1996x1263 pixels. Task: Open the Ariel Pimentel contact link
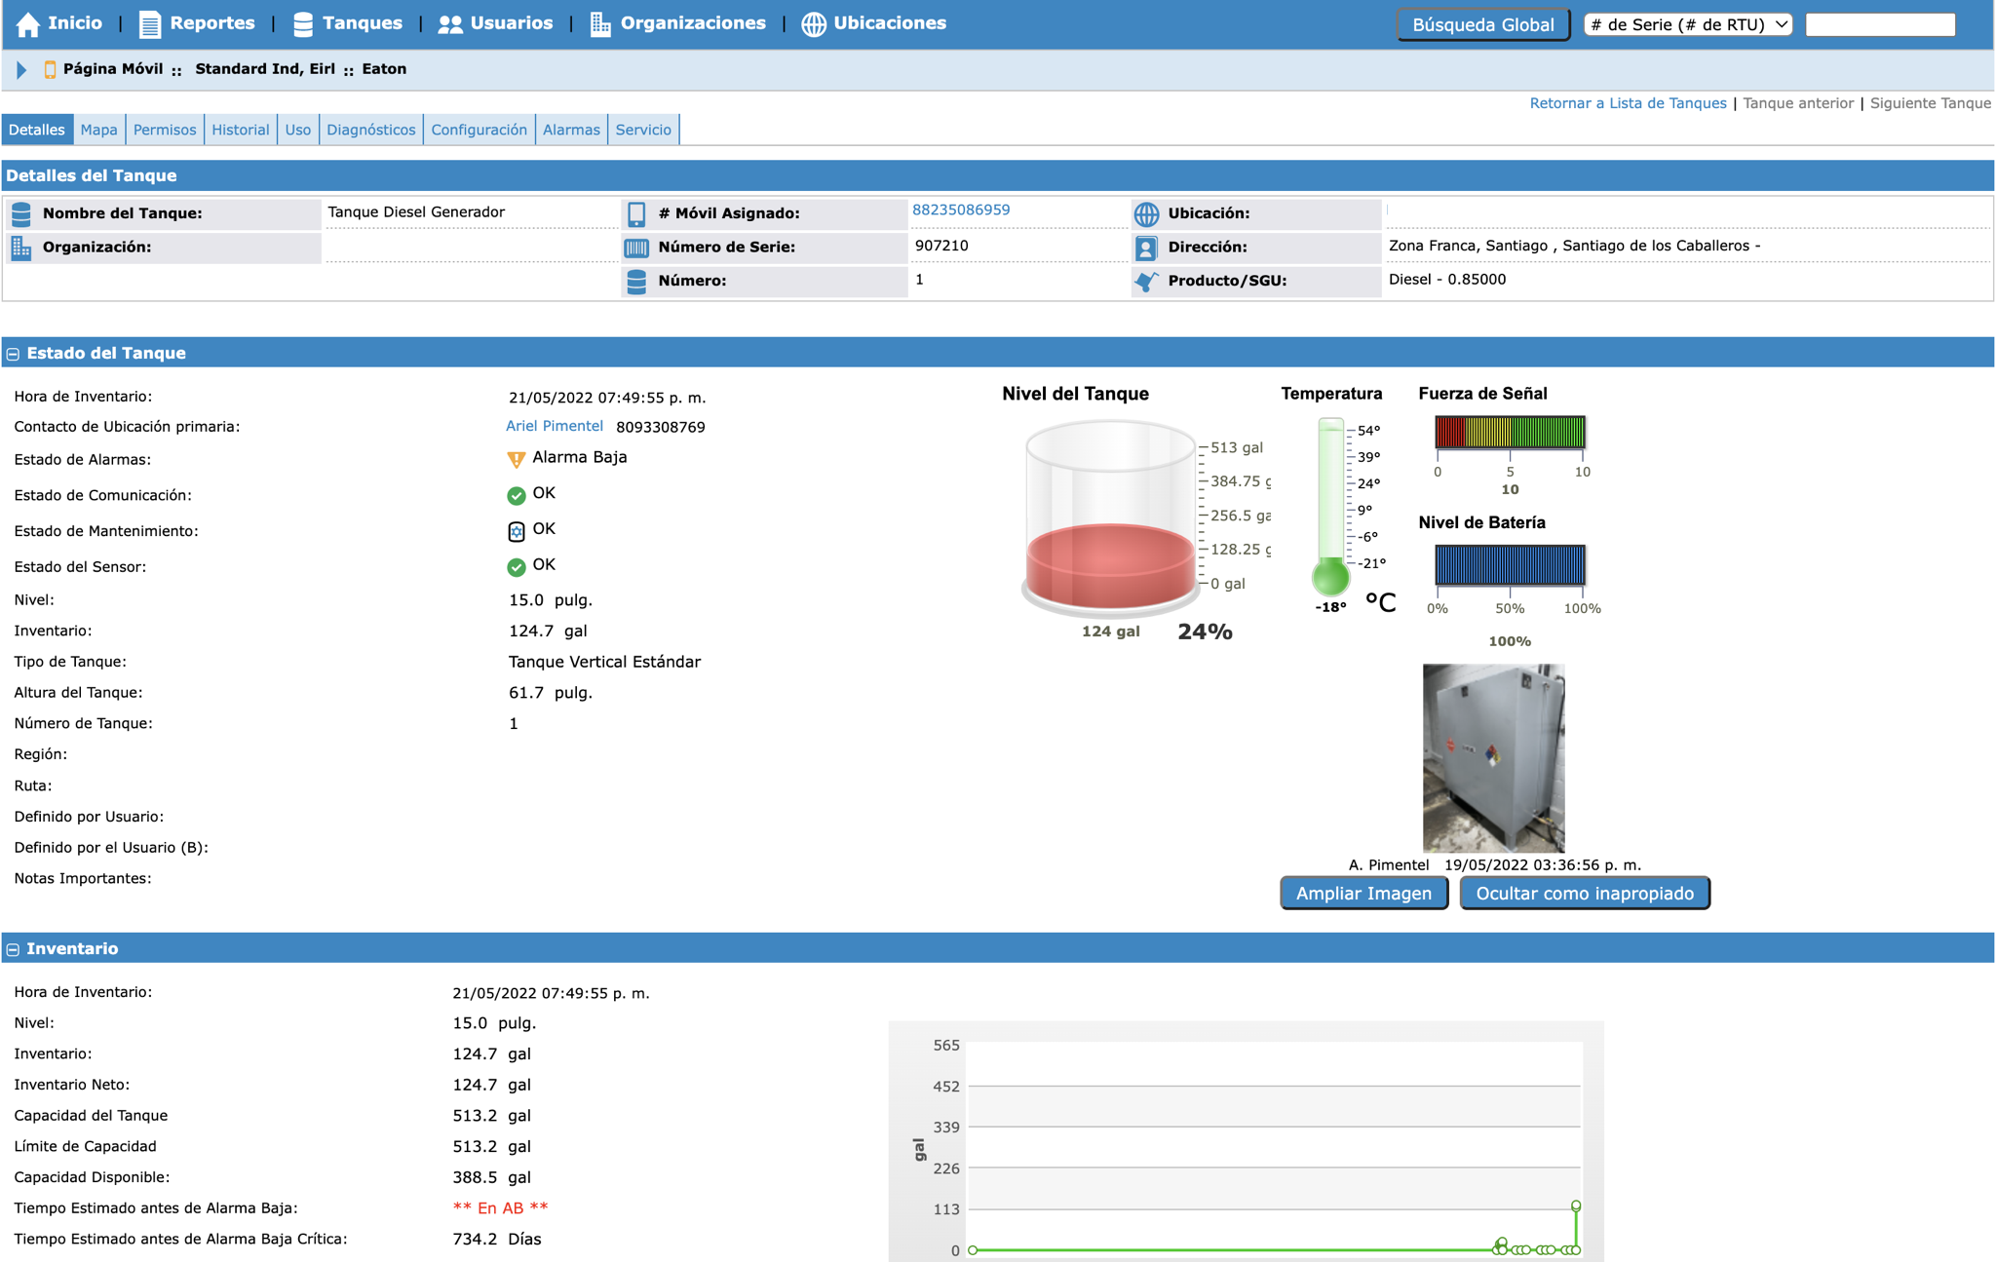tap(555, 426)
